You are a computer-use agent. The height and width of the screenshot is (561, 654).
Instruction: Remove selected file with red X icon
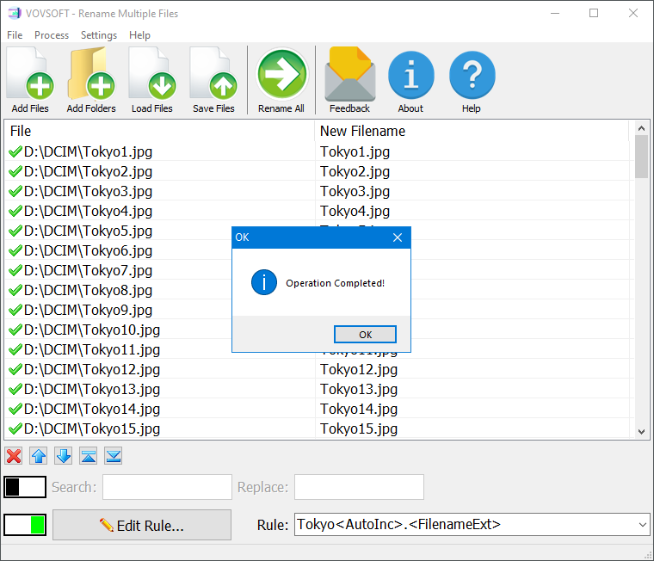(x=14, y=456)
